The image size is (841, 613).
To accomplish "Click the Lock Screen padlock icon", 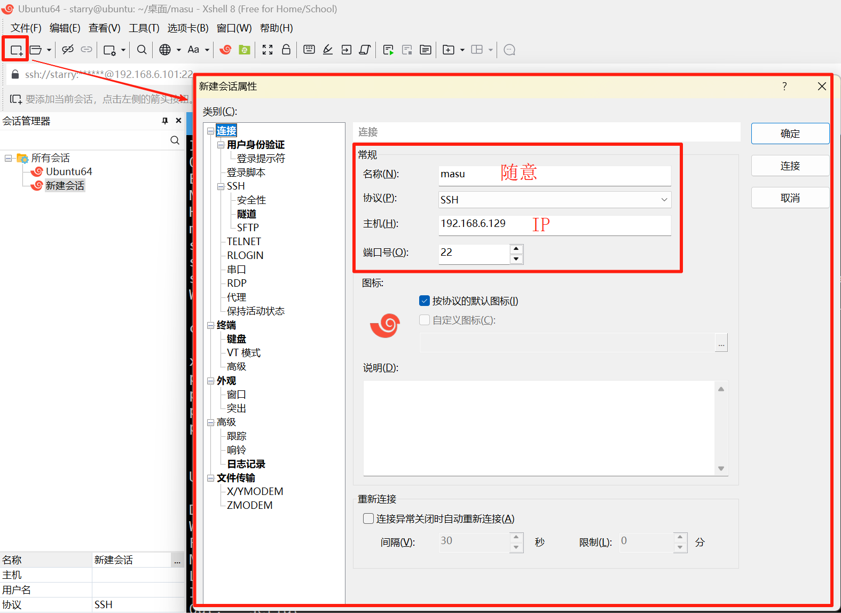I will coord(286,50).
